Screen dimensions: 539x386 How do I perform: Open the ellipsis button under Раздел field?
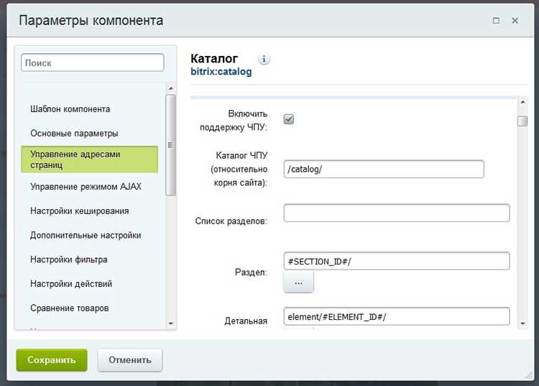[298, 282]
